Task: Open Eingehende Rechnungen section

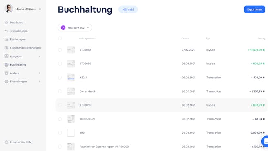Action: [x=25, y=48]
